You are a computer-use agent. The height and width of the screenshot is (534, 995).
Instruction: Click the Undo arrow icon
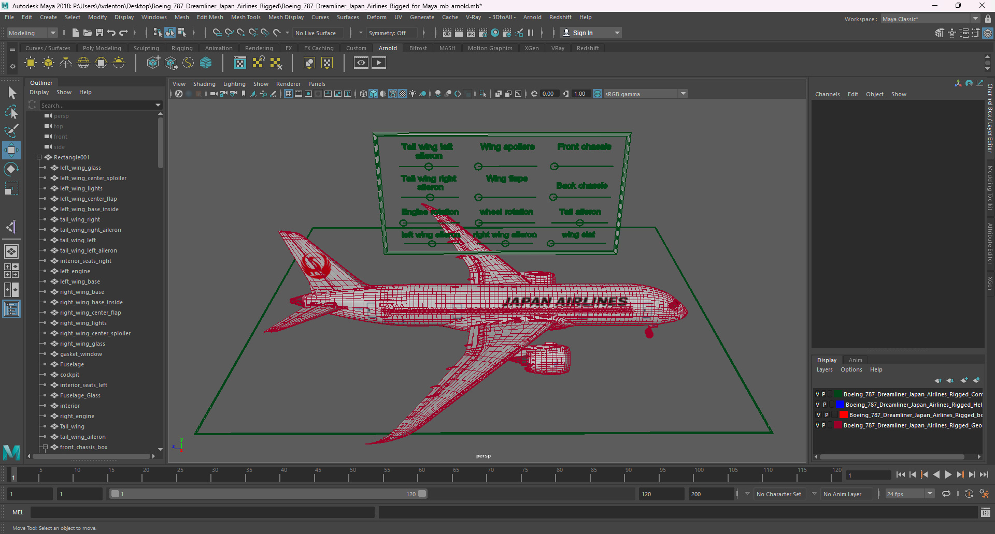(111, 33)
